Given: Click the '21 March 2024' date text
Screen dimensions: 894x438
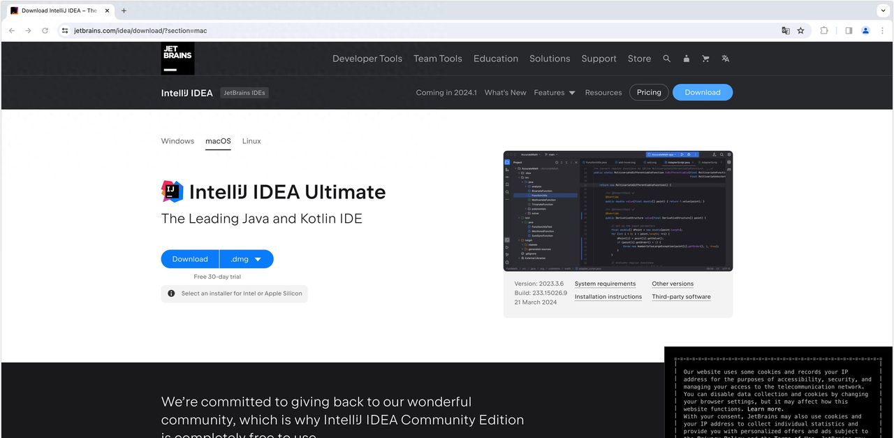Looking at the screenshot, I should coord(535,302).
